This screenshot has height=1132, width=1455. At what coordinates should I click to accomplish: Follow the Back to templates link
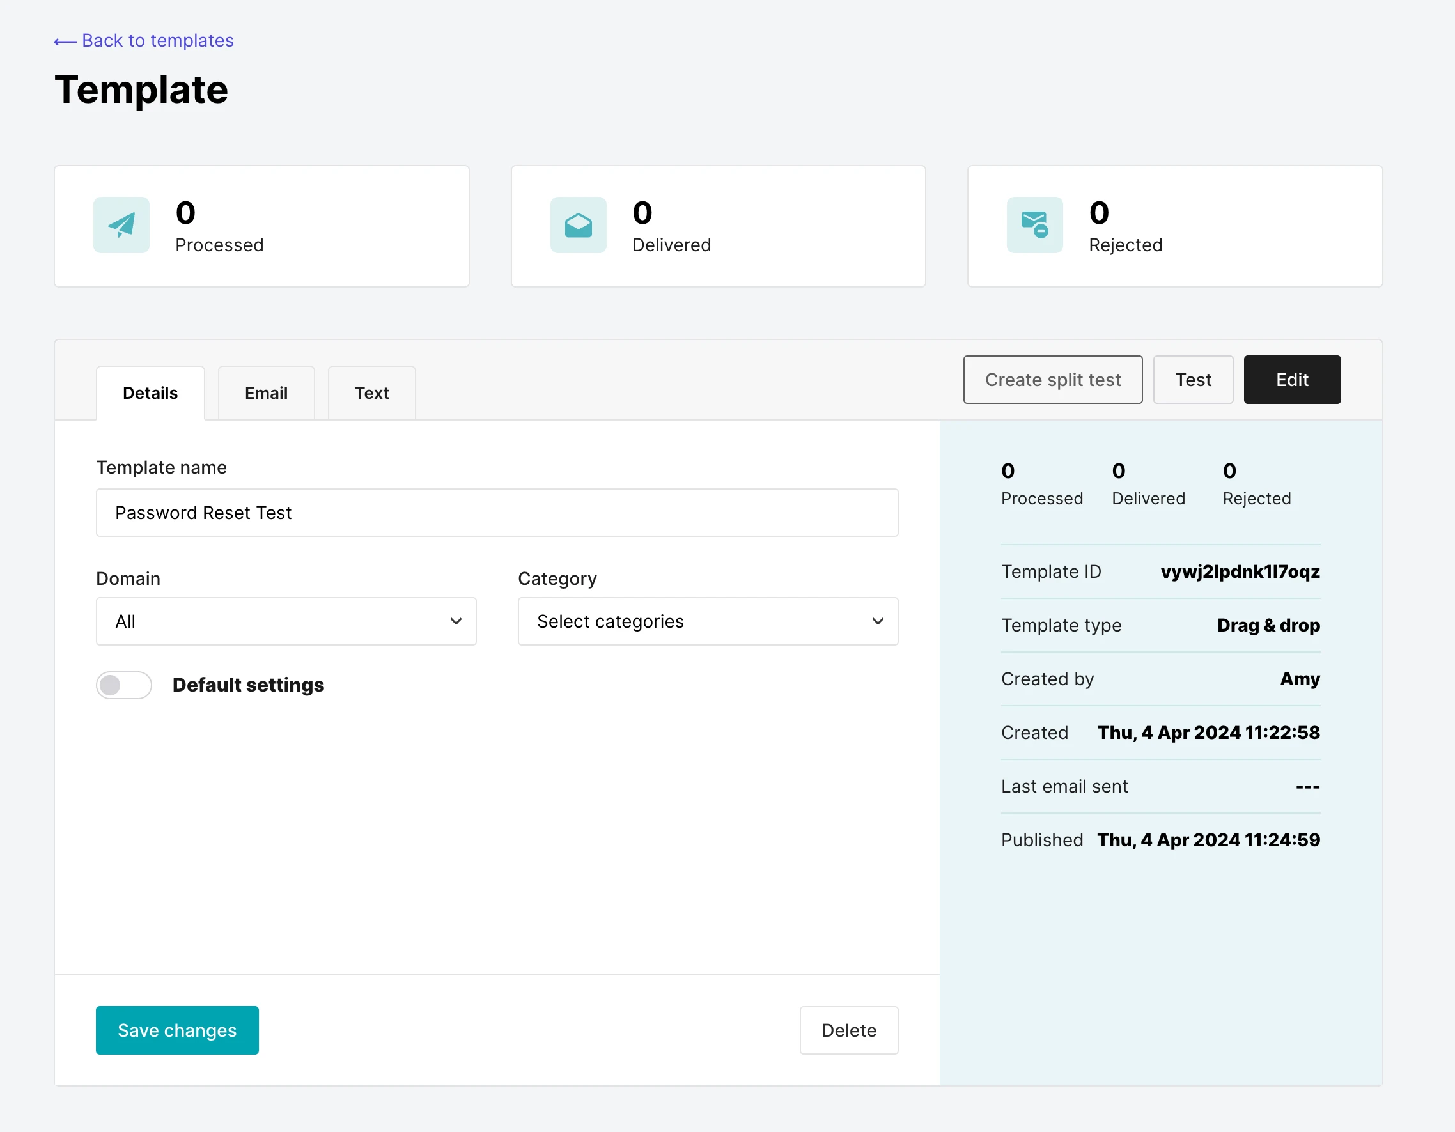click(157, 41)
